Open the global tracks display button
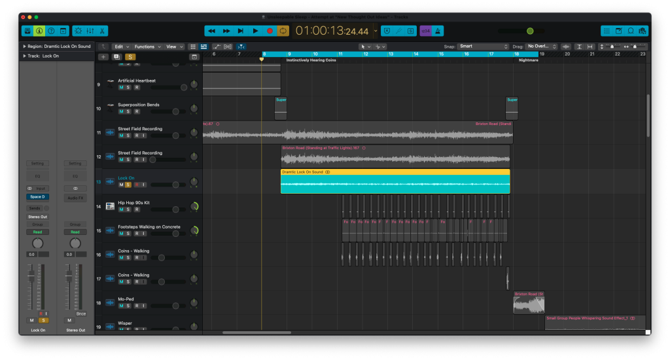Viewport: 670px width, 360px height. [194, 57]
